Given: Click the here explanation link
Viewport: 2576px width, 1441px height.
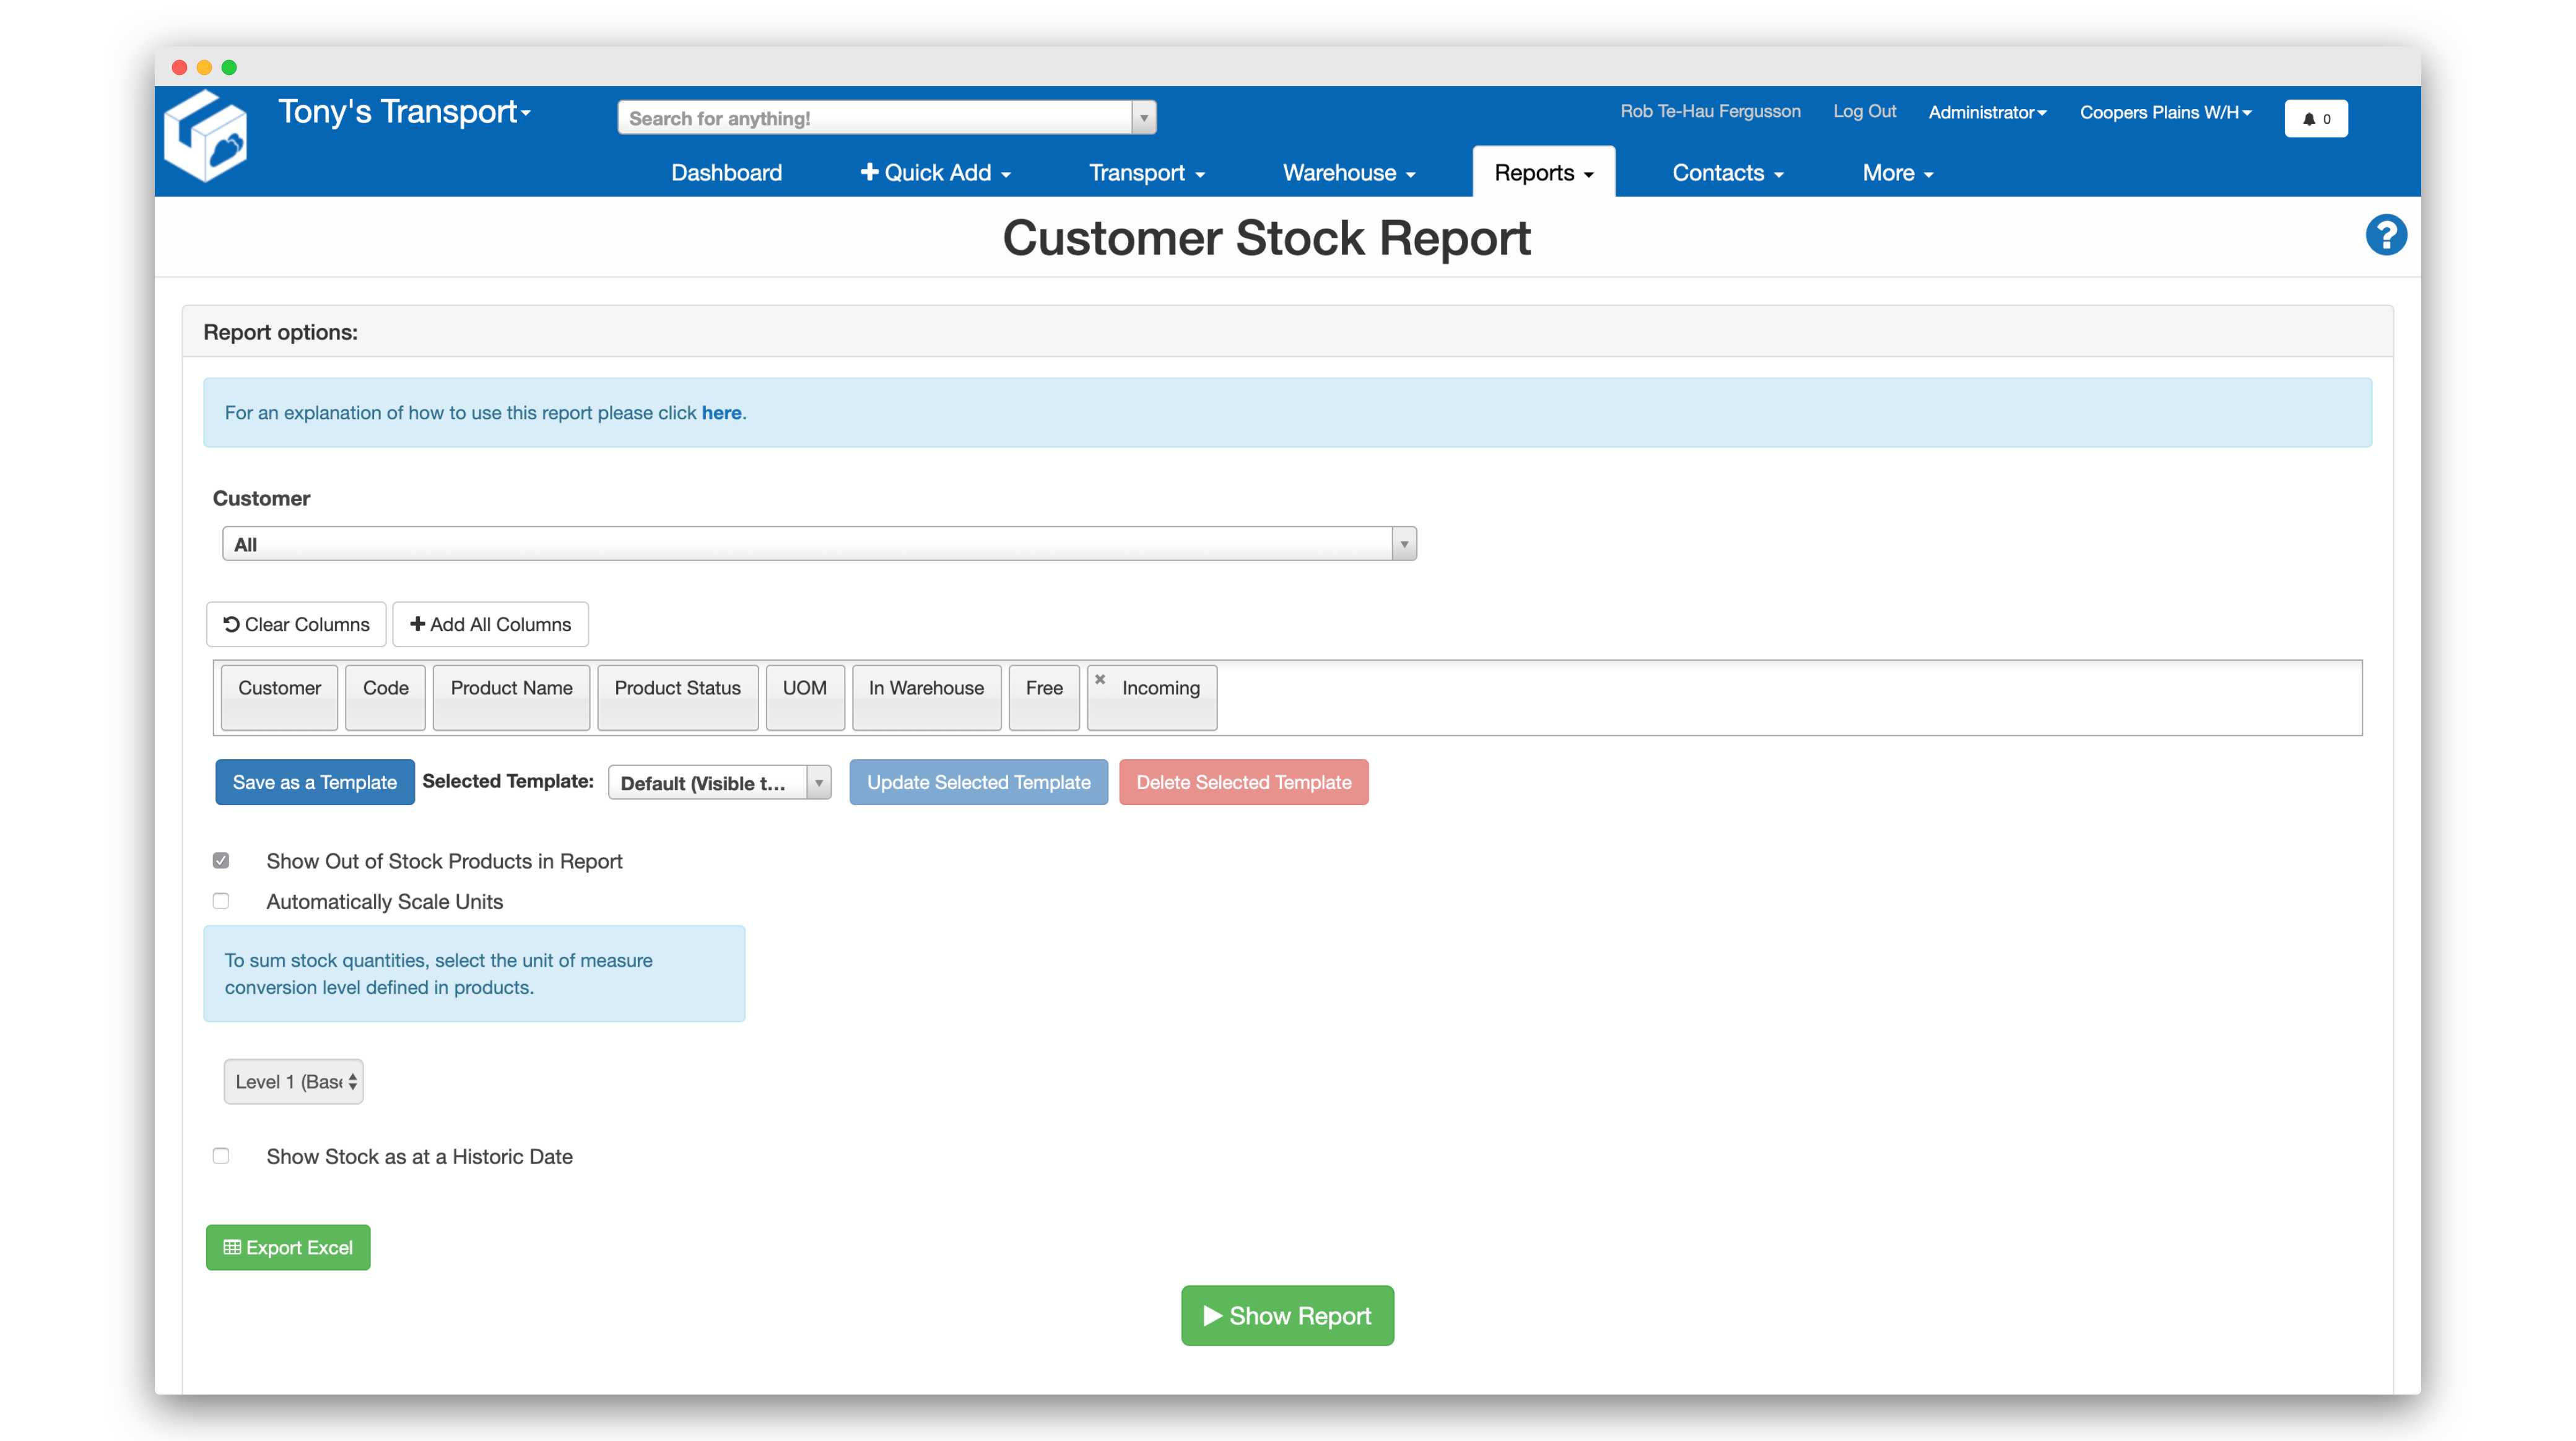Looking at the screenshot, I should [722, 412].
